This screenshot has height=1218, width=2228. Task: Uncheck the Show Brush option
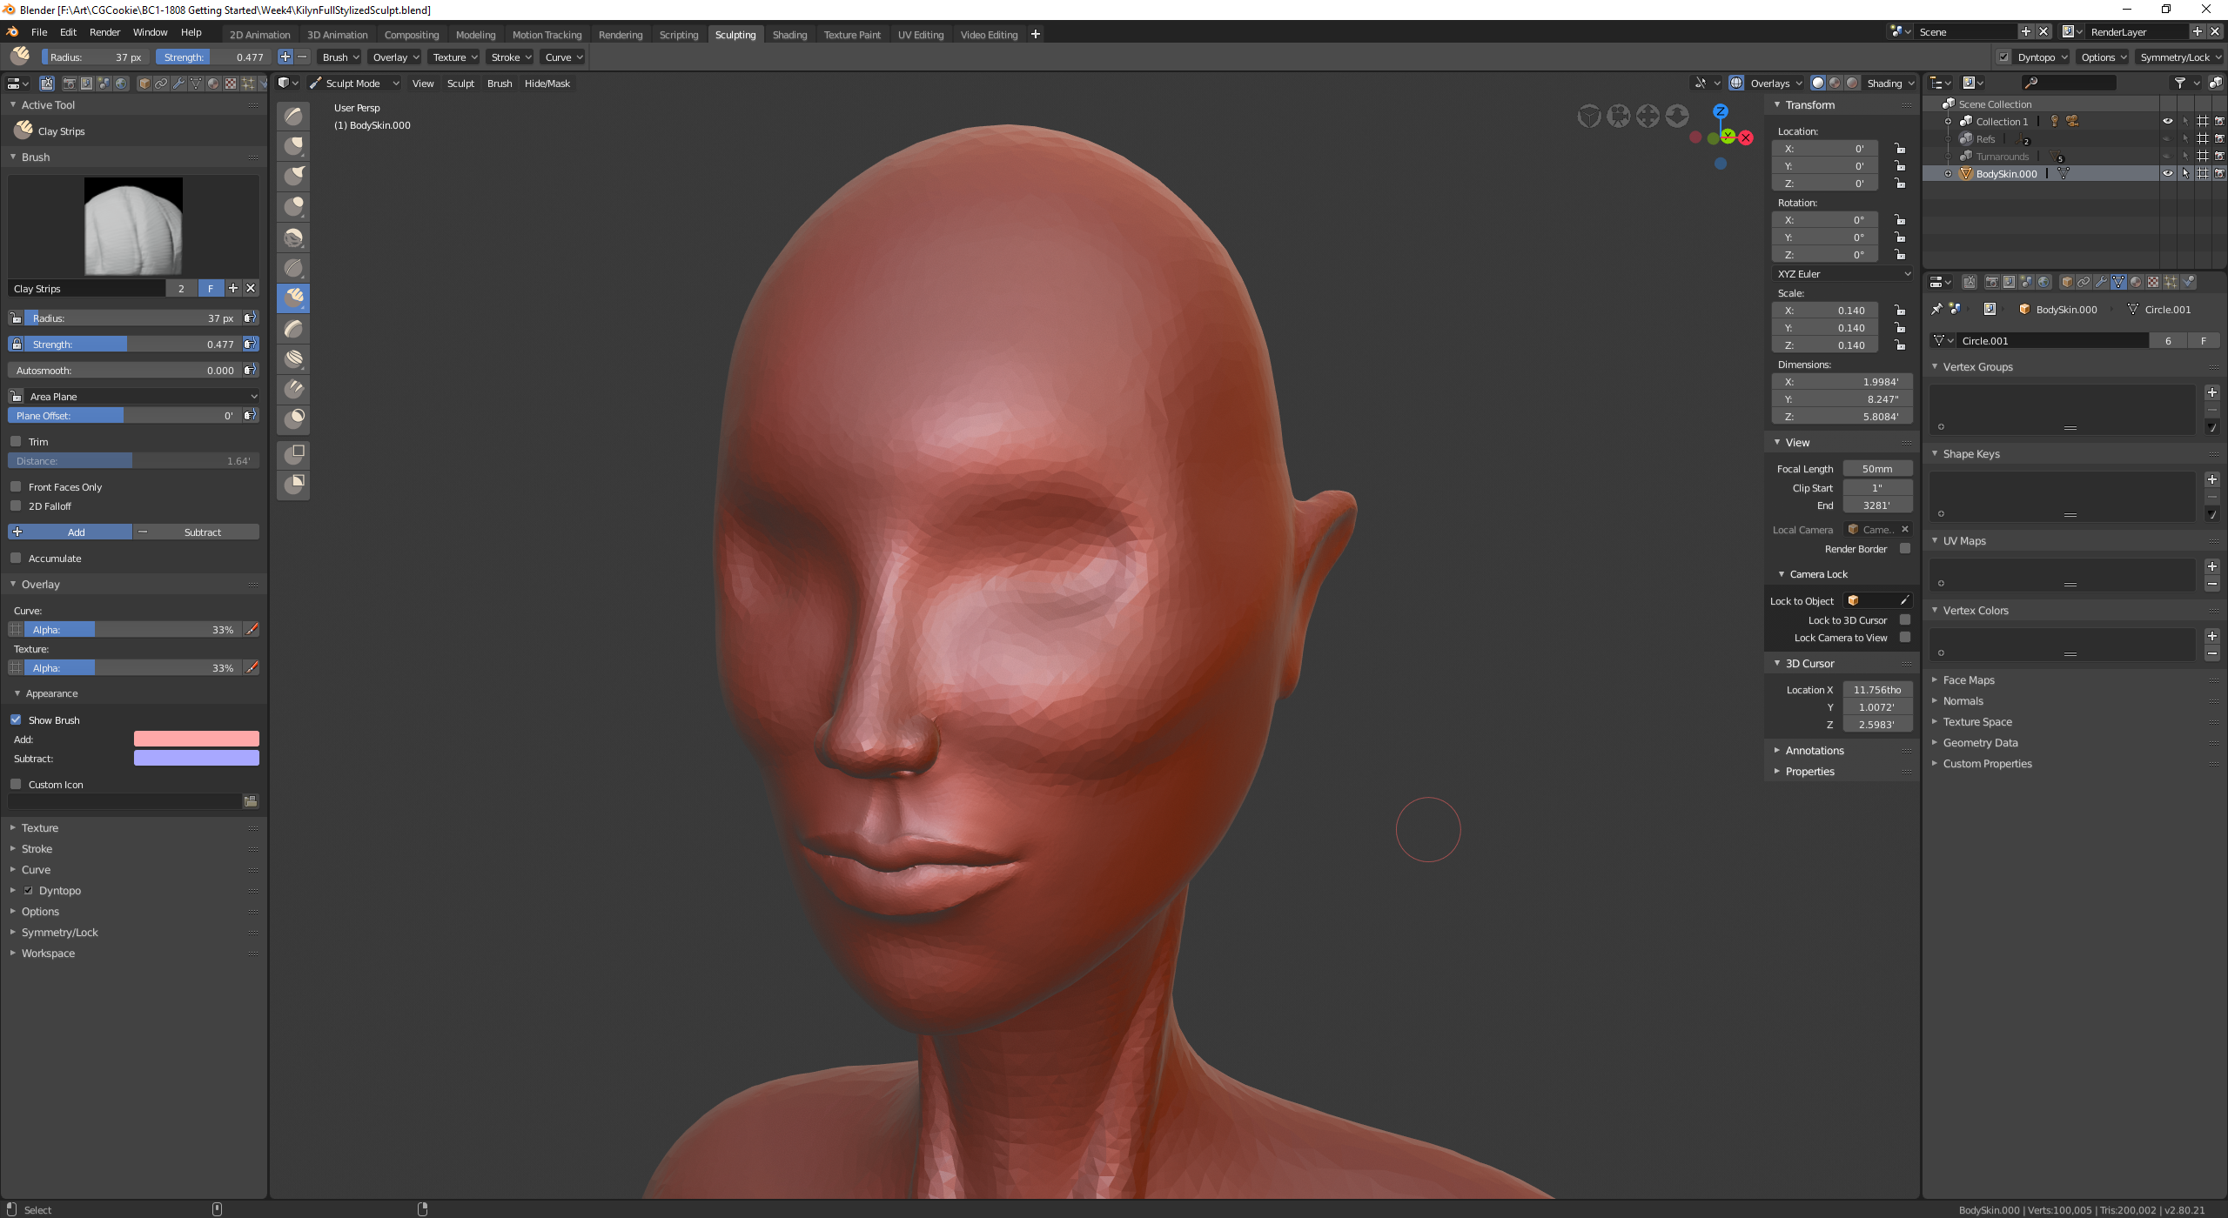point(16,720)
